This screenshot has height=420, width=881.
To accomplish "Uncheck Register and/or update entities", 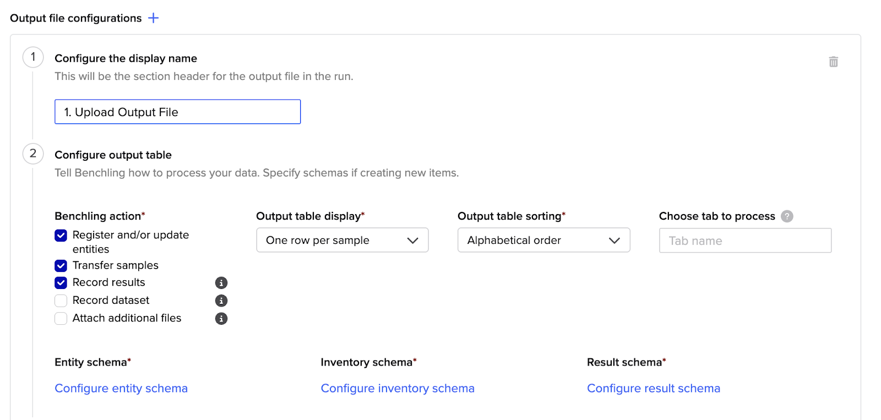I will point(61,236).
